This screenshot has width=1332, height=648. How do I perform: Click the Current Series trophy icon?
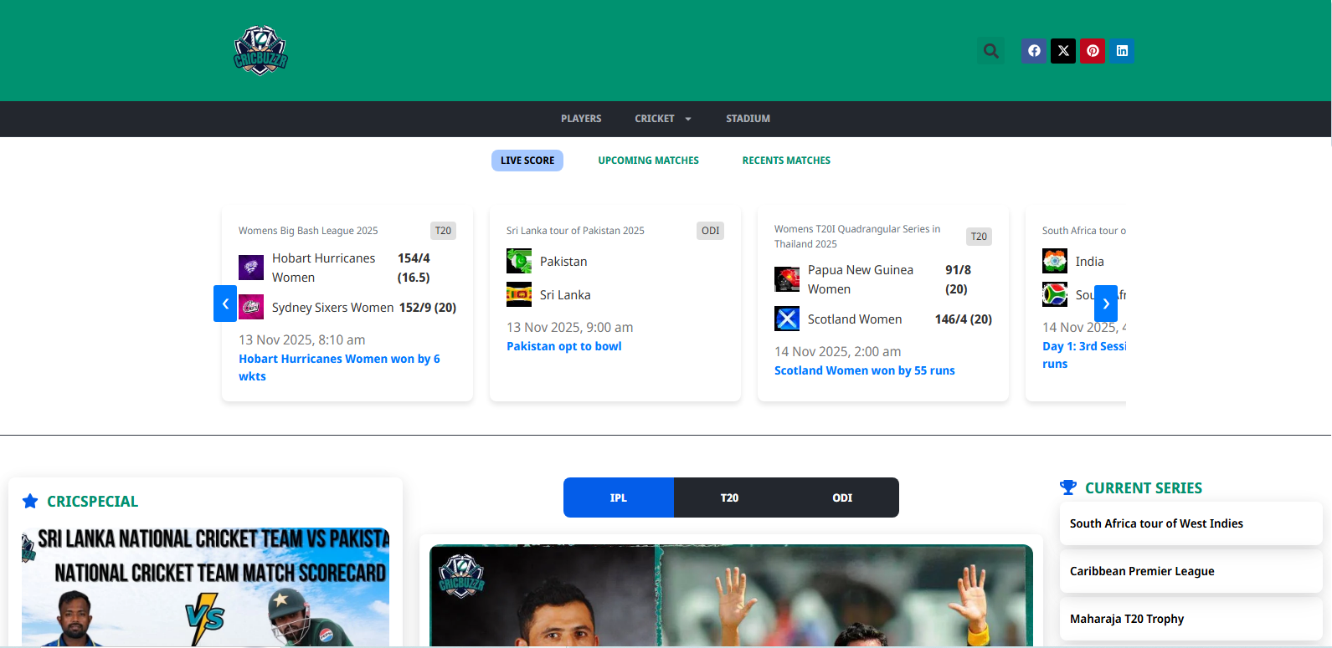(x=1067, y=487)
